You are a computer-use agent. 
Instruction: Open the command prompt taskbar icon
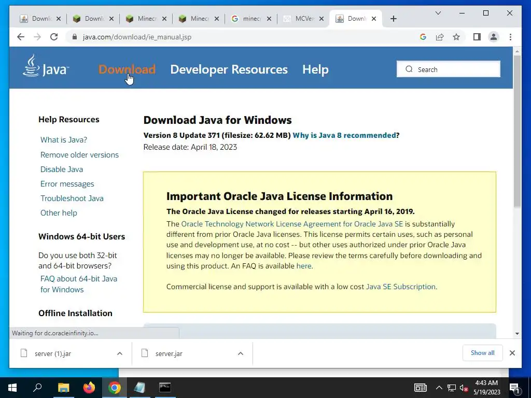[x=165, y=388]
